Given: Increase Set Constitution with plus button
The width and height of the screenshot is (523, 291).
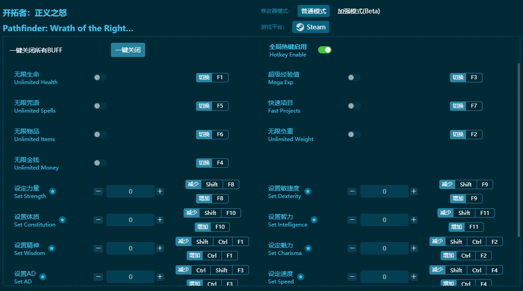Looking at the screenshot, I should [x=160, y=220].
